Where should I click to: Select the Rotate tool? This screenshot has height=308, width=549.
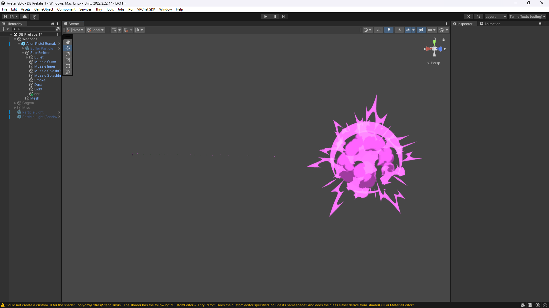click(x=68, y=54)
